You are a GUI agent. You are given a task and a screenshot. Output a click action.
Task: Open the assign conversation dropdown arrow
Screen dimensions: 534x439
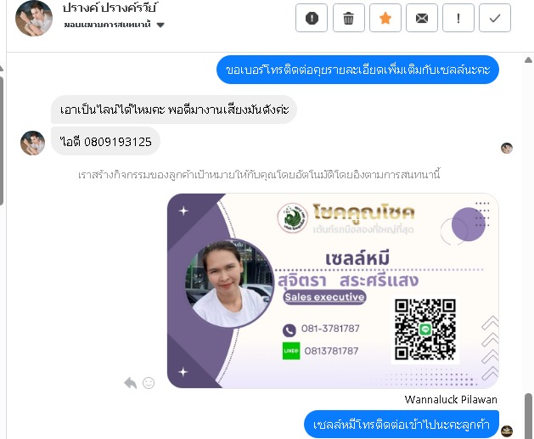[160, 25]
